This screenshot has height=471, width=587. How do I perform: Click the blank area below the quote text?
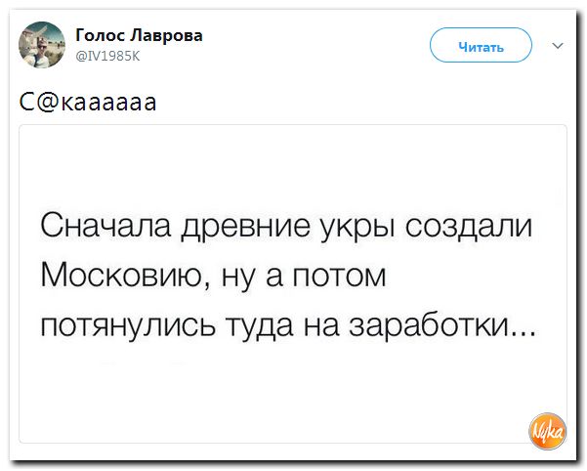[293, 401]
